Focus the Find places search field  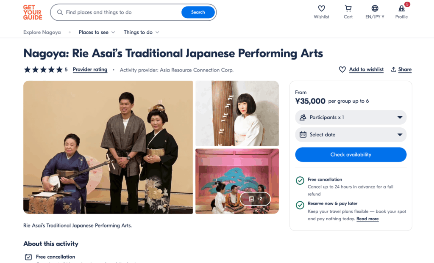tap(121, 12)
